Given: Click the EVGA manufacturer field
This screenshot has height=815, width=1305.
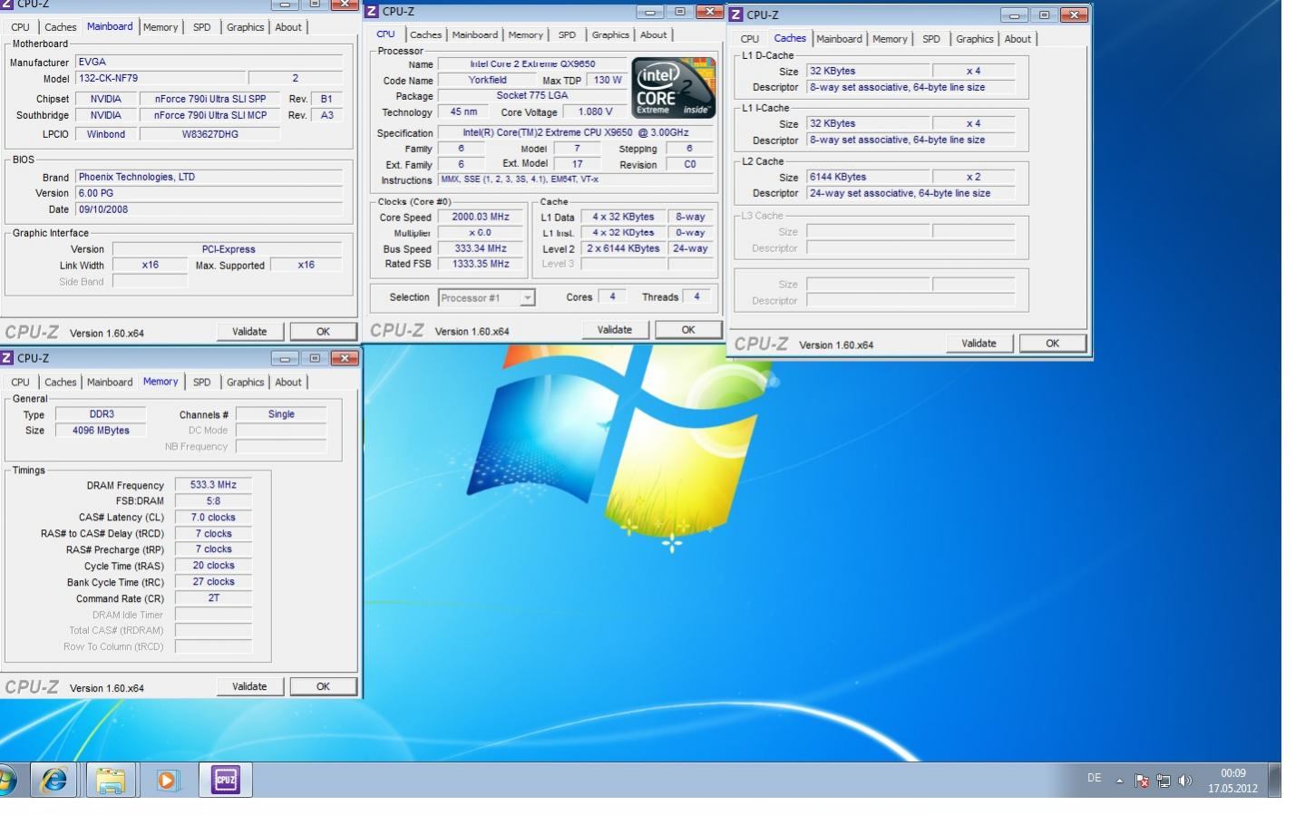Looking at the screenshot, I should coord(209,63).
